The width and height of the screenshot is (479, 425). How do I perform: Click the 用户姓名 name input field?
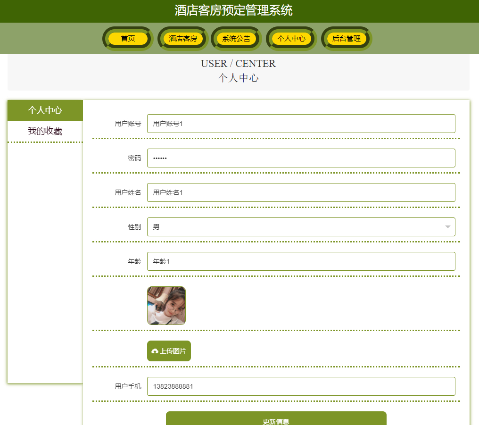301,192
